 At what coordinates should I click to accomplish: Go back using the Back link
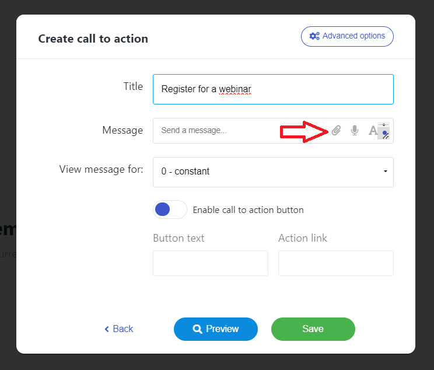click(123, 329)
